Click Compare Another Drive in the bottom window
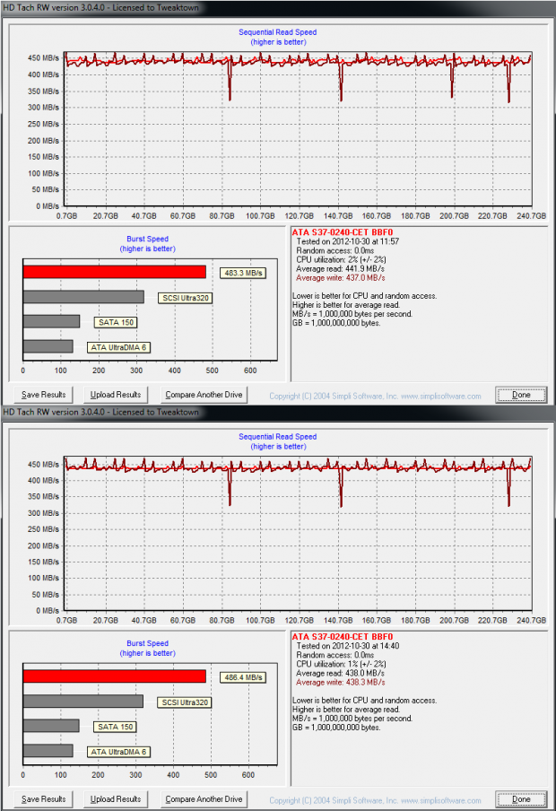 (x=204, y=799)
